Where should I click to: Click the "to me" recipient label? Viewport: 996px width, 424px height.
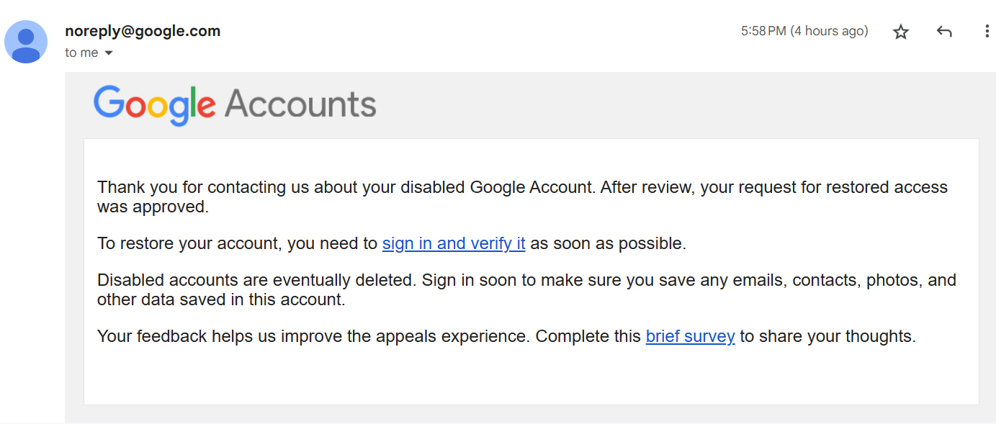click(x=81, y=53)
